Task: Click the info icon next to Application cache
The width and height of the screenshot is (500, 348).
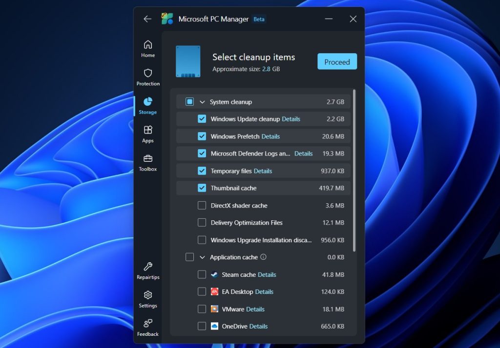Action: click(263, 257)
